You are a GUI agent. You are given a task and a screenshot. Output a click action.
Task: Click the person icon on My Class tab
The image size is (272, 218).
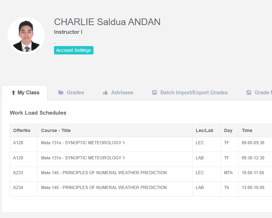pyautogui.click(x=13, y=93)
